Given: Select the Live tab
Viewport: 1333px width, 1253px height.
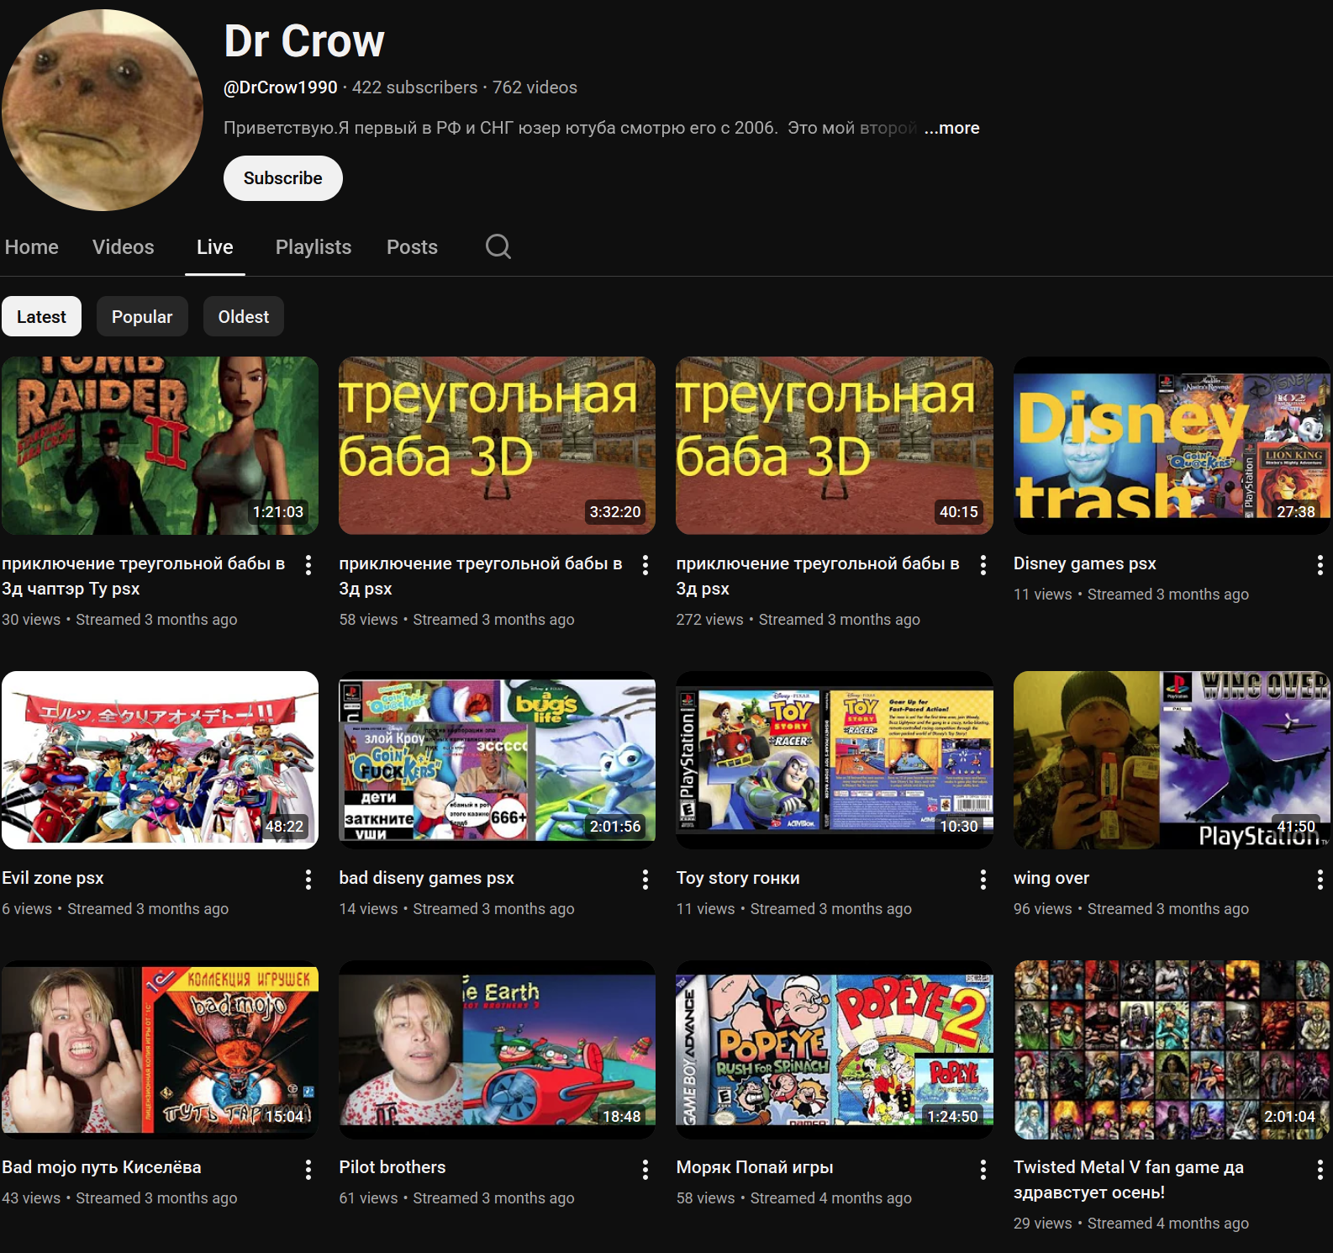Looking at the screenshot, I should click(x=215, y=247).
